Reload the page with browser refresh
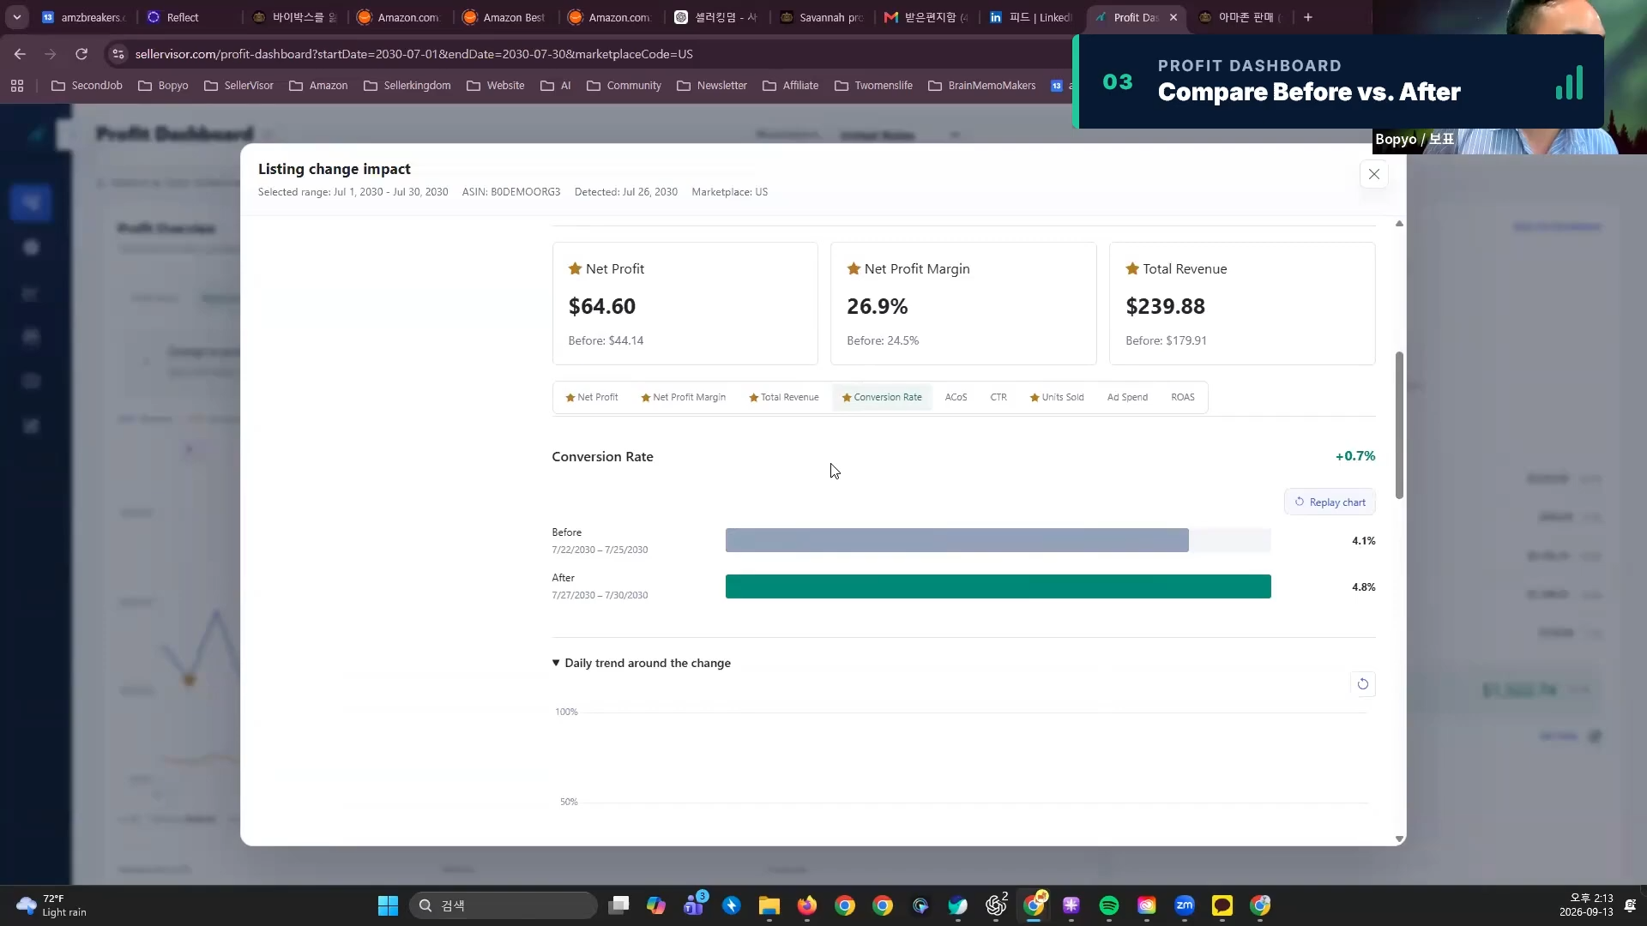The width and height of the screenshot is (1647, 926). click(x=81, y=54)
